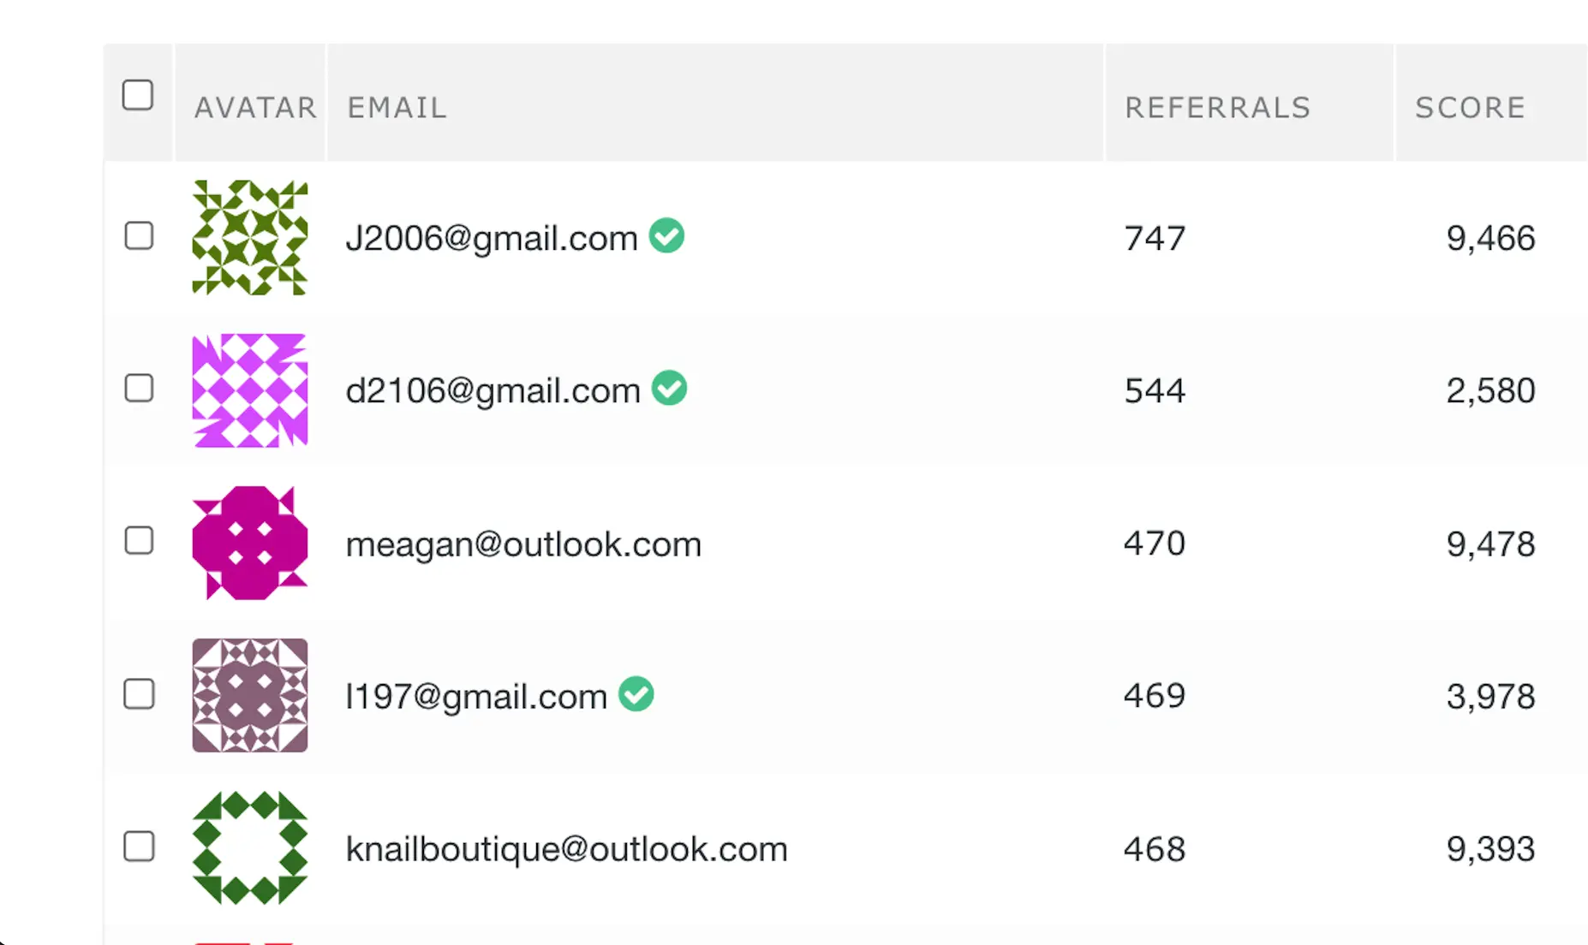The height and width of the screenshot is (945, 1588).
Task: Click the pink avatar for d2106@gmail.com
Action: point(250,390)
